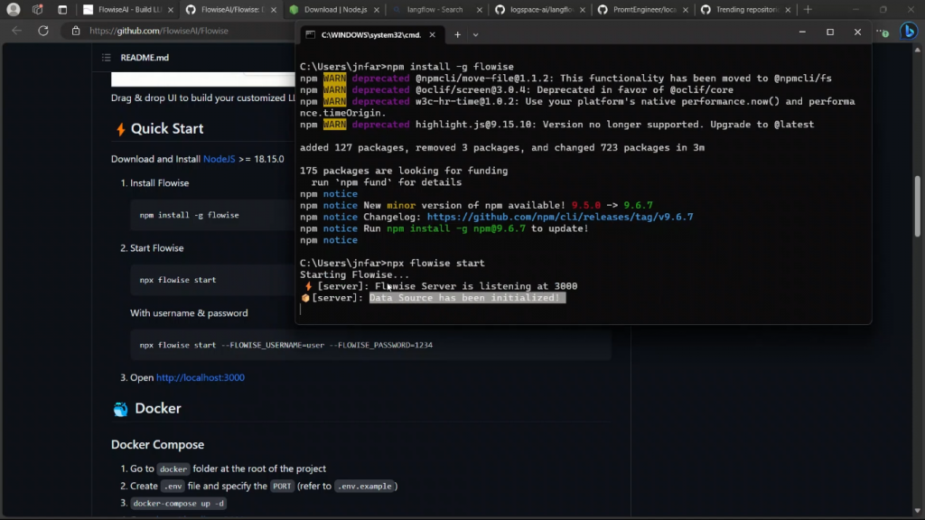The height and width of the screenshot is (520, 925).
Task: Open the http://localhost:3000 link
Action: [x=200, y=377]
